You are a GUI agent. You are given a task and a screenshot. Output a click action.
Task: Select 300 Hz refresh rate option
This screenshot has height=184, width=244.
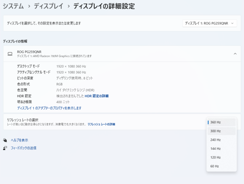[x=222, y=131]
